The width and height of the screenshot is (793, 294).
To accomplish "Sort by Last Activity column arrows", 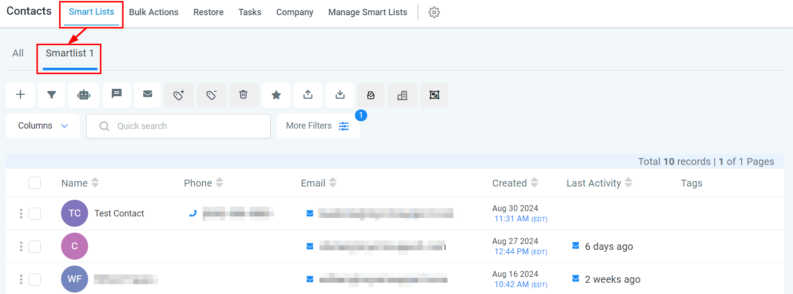I will [x=629, y=183].
